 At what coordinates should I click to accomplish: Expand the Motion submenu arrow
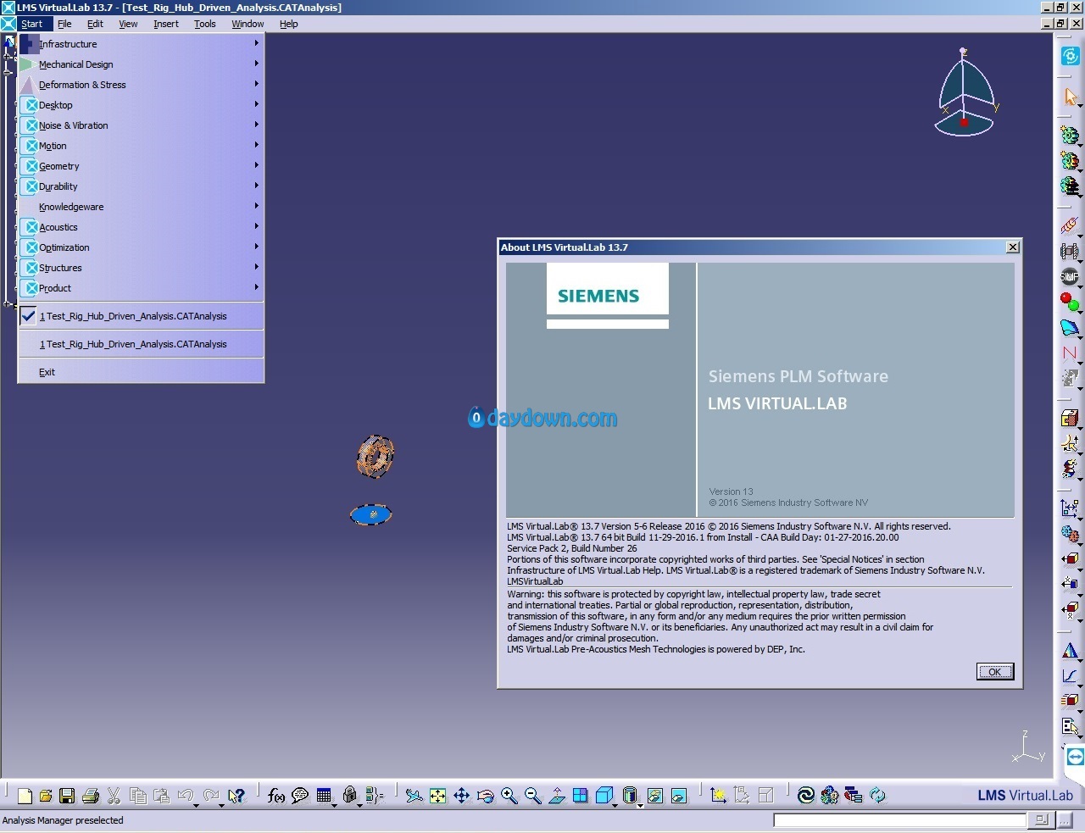(x=256, y=144)
